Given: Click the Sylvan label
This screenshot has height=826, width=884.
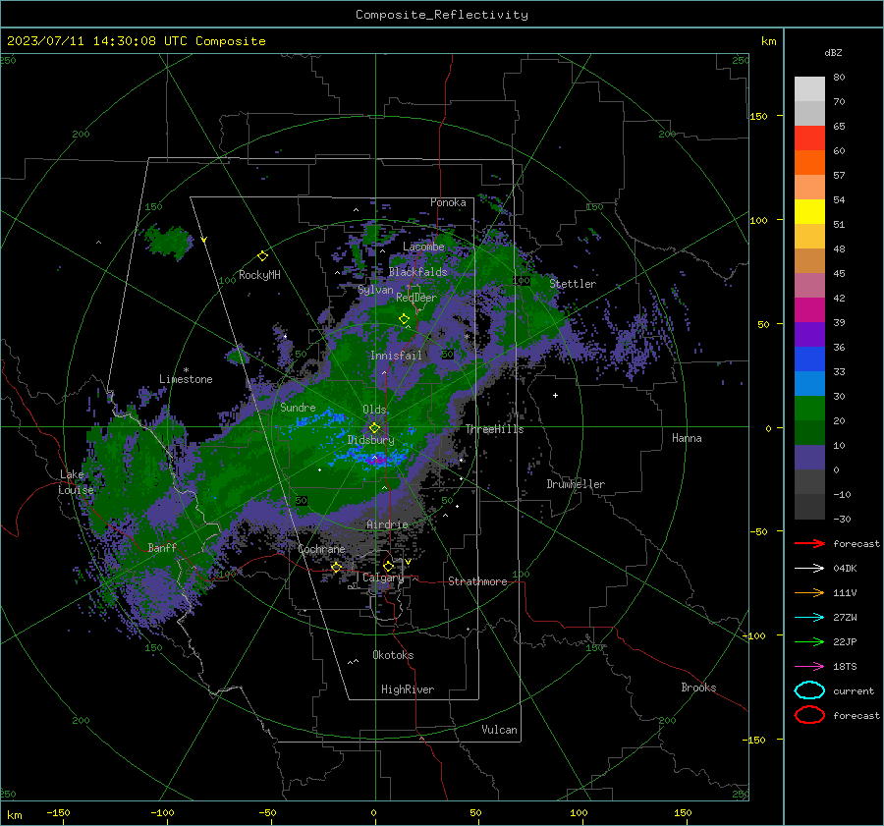Looking at the screenshot, I should (375, 290).
